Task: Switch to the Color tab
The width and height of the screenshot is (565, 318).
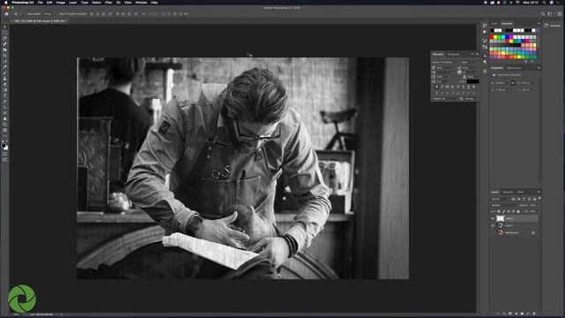Action: (494, 24)
